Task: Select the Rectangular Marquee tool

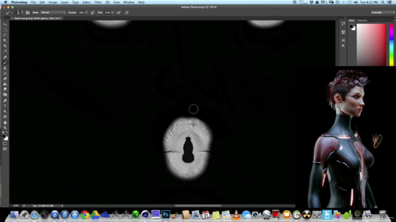Action: point(5,30)
